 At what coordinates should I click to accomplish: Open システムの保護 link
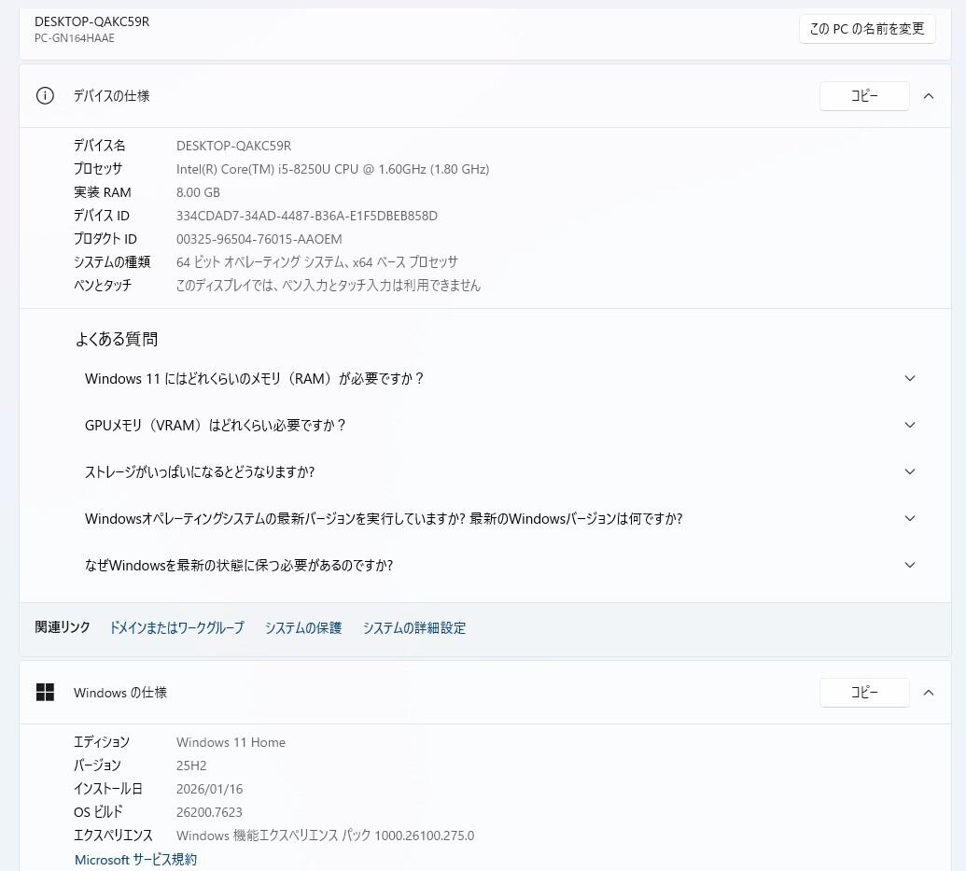pyautogui.click(x=303, y=627)
